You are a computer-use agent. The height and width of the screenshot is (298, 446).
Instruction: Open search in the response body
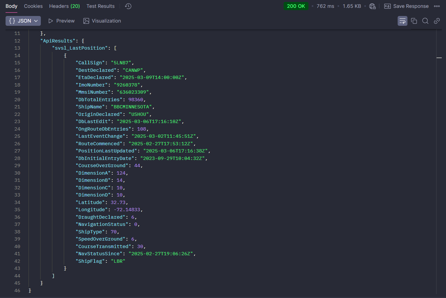(425, 21)
